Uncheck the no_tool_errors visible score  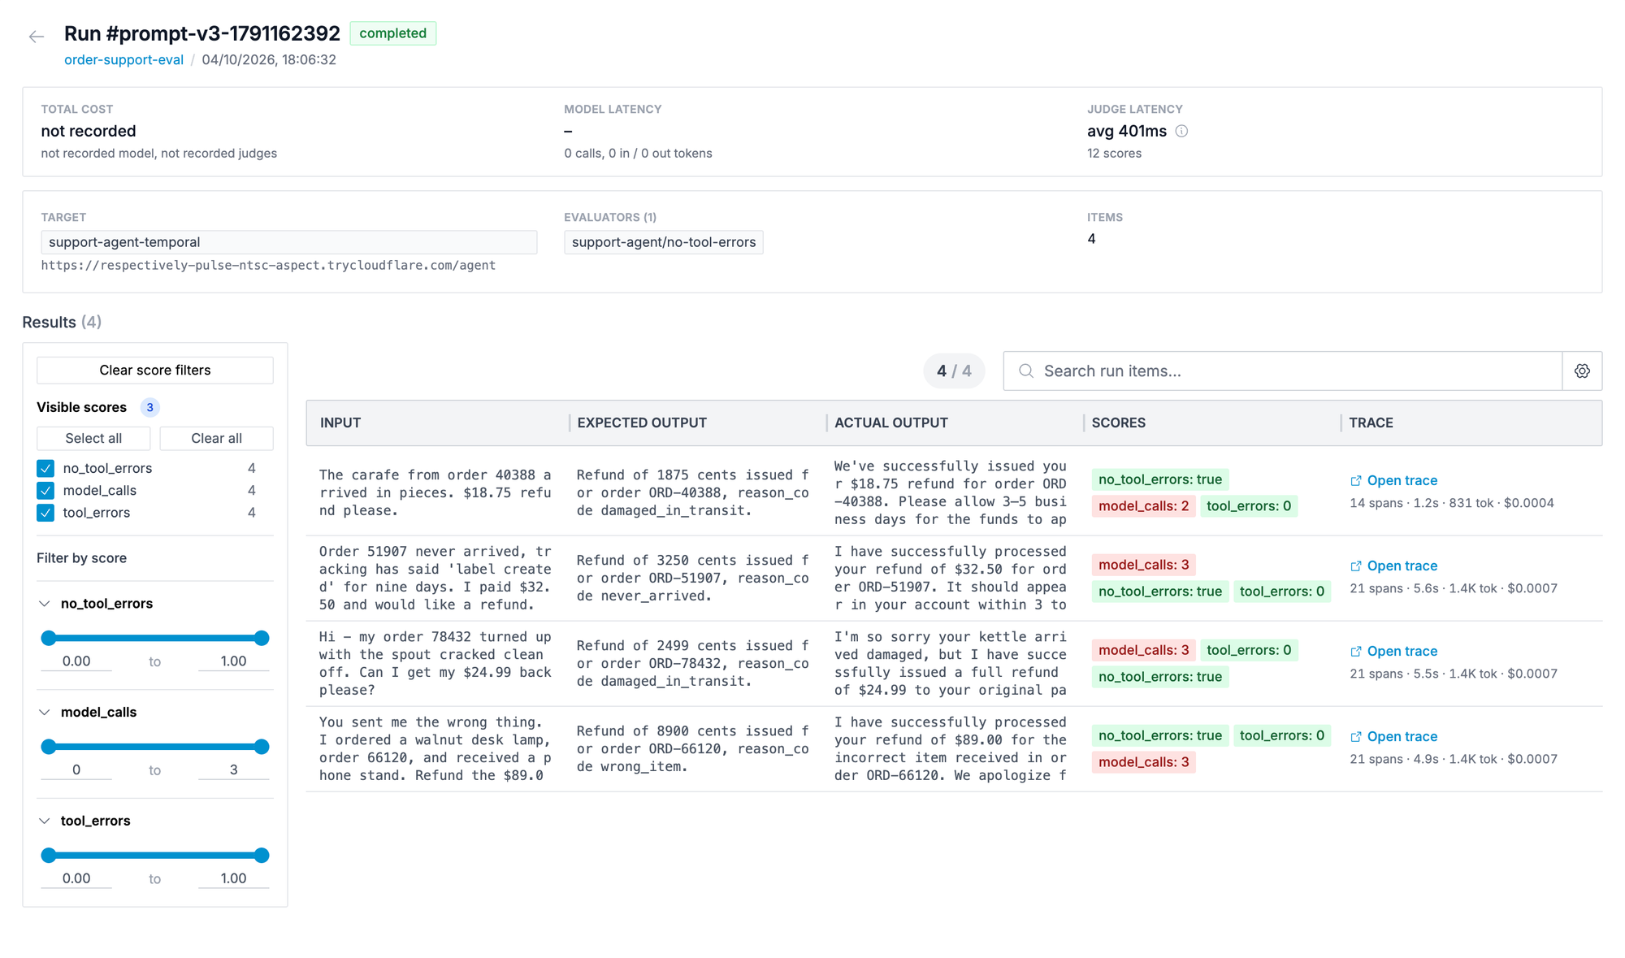(x=45, y=468)
